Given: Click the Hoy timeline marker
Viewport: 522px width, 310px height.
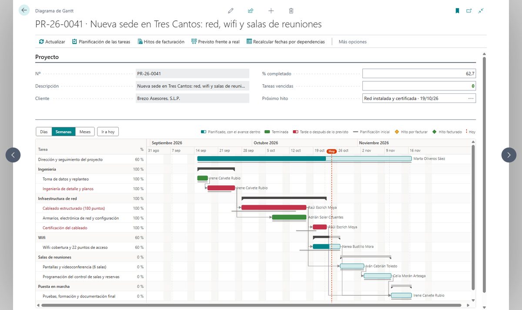Looking at the screenshot, I should 331,151.
